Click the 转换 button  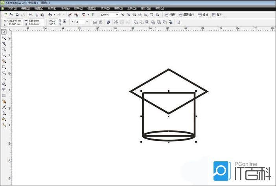203,15
